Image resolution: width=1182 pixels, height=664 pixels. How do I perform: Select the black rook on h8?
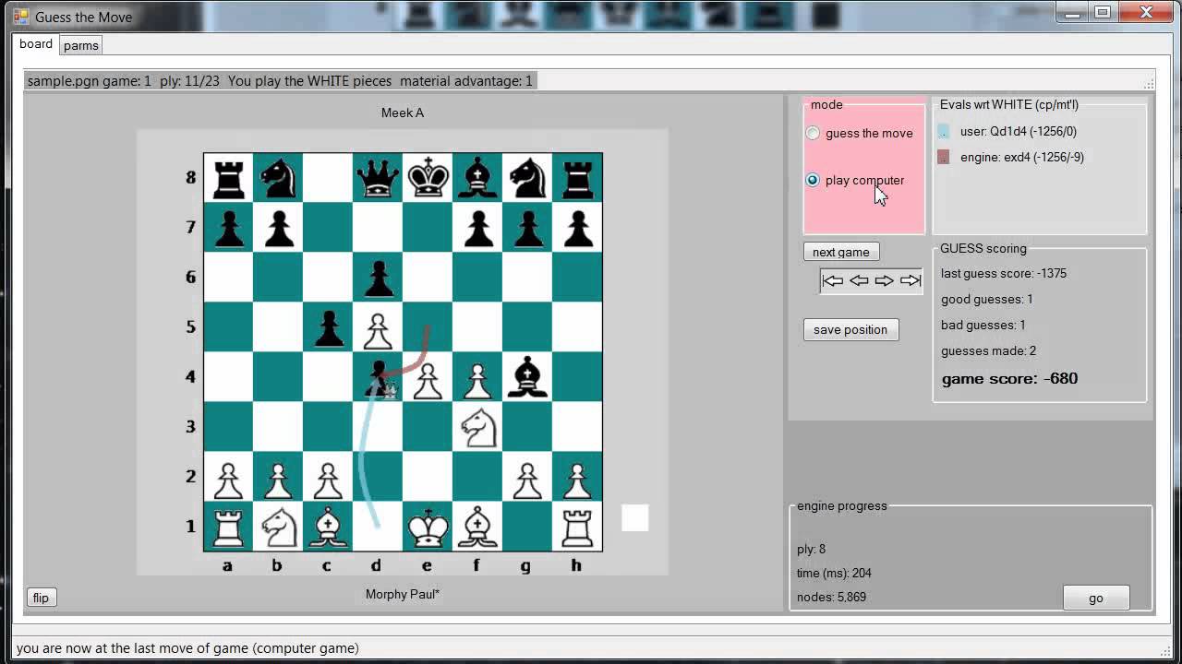click(x=577, y=177)
